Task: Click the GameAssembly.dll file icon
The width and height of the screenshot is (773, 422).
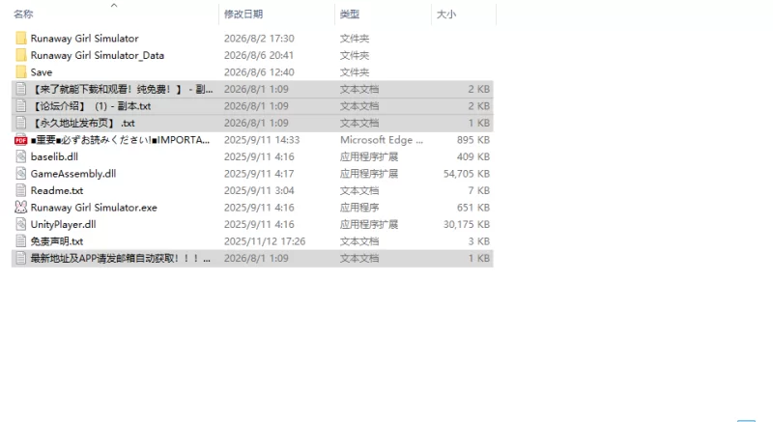Action: (x=20, y=174)
